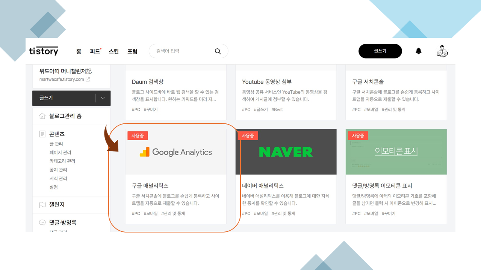Image resolution: width=481 pixels, height=270 pixels.
Task: Click #글쓰기 tag on Youtube card
Action: 261,109
